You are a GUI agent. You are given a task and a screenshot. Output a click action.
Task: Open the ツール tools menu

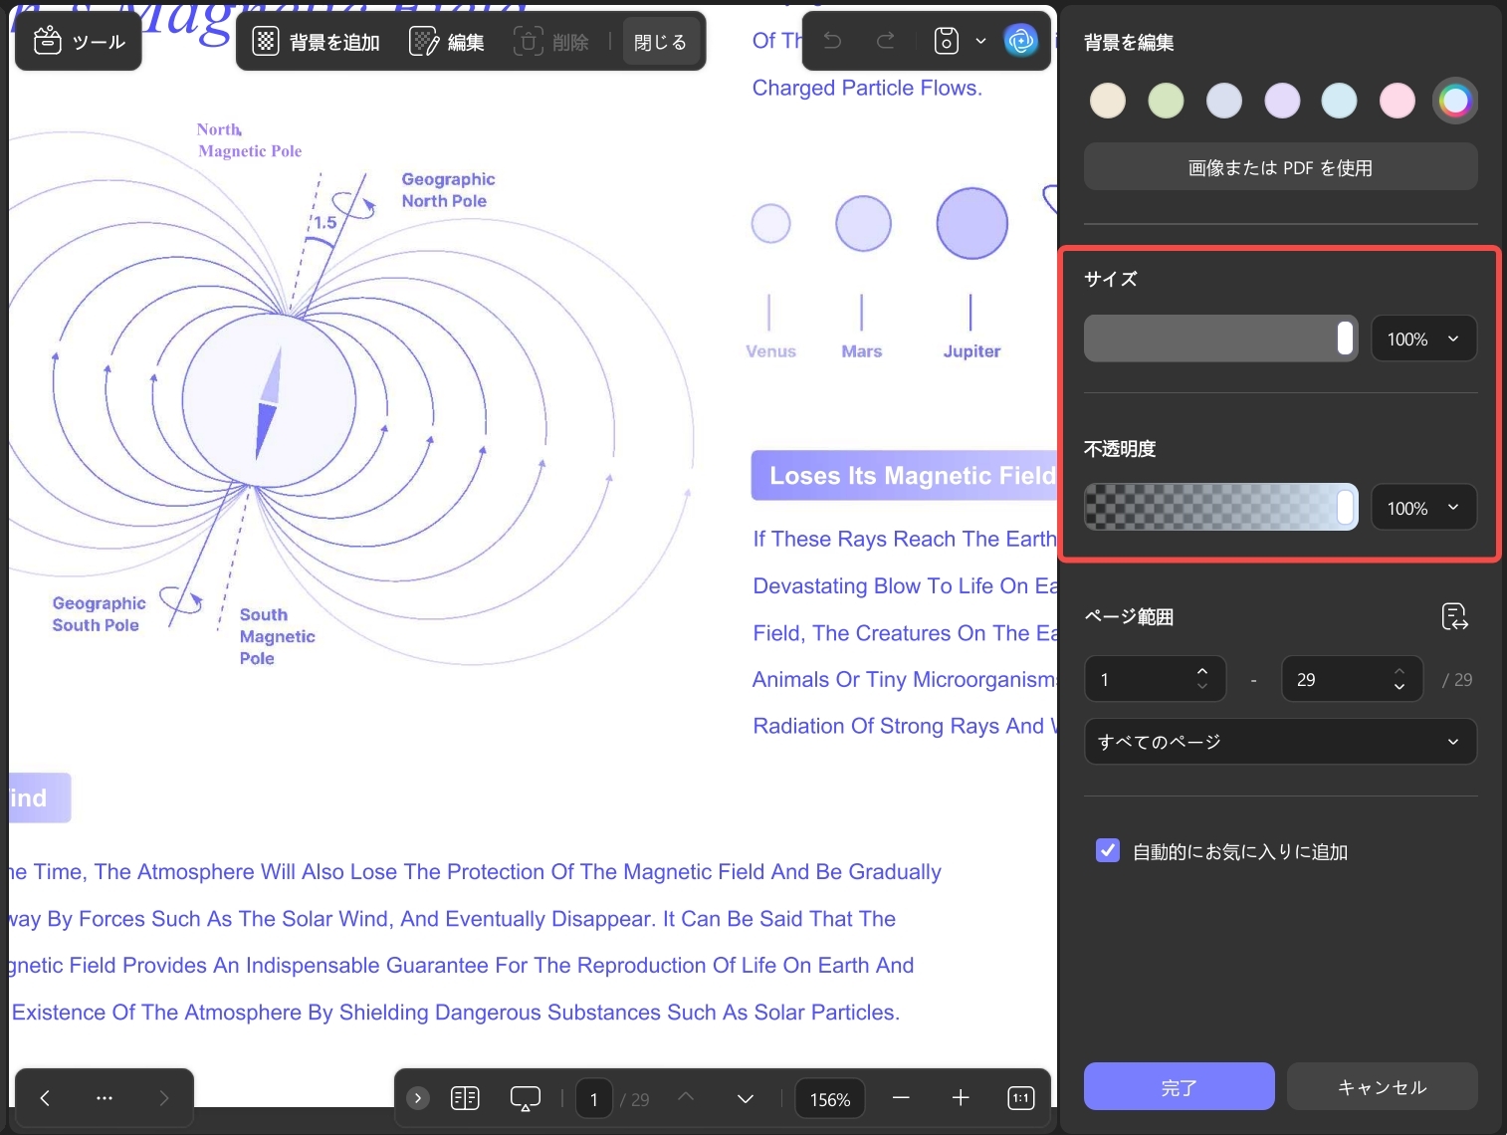point(79,42)
